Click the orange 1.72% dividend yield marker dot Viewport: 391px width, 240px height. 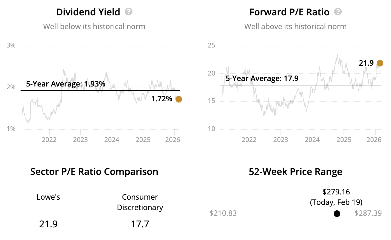178,99
